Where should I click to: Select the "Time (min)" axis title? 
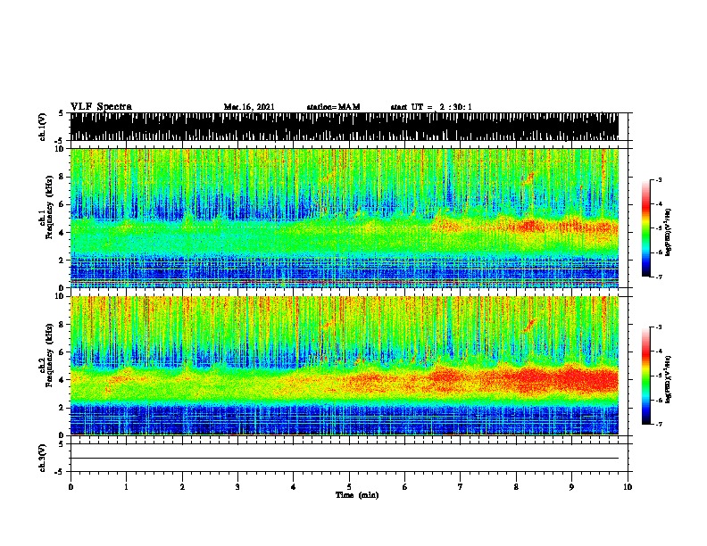click(x=357, y=495)
